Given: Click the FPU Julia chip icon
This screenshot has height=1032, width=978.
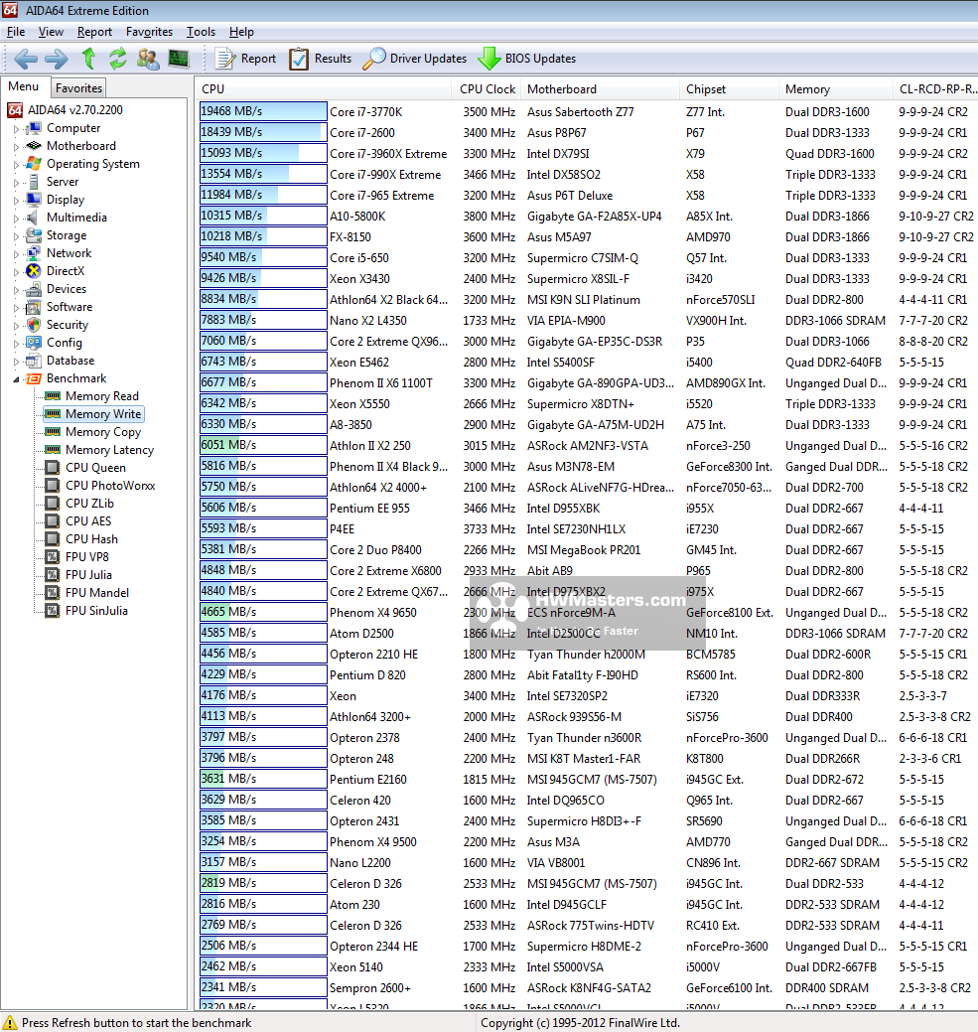Looking at the screenshot, I should tap(53, 574).
